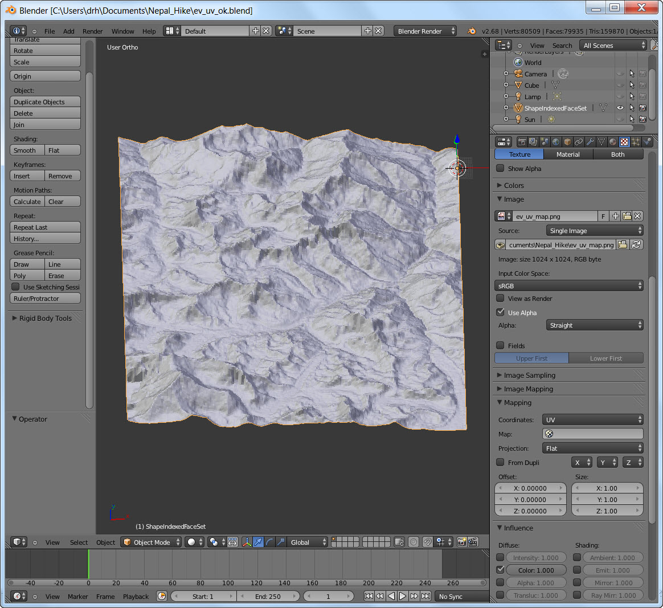Image resolution: width=663 pixels, height=608 pixels.
Task: Click the diffuse Color influence slider
Action: click(536, 570)
